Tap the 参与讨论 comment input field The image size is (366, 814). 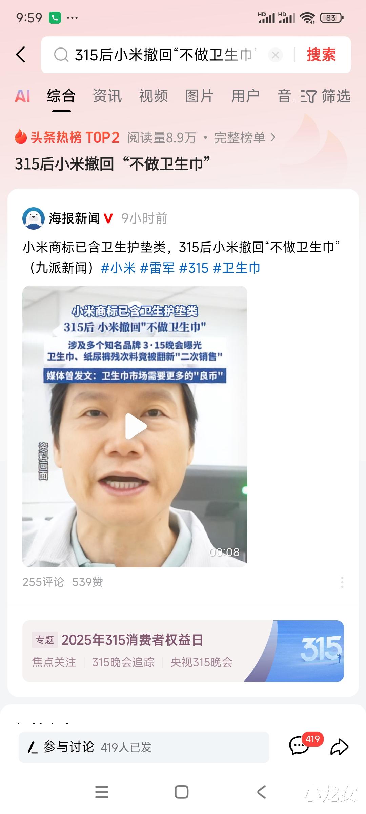(x=144, y=747)
